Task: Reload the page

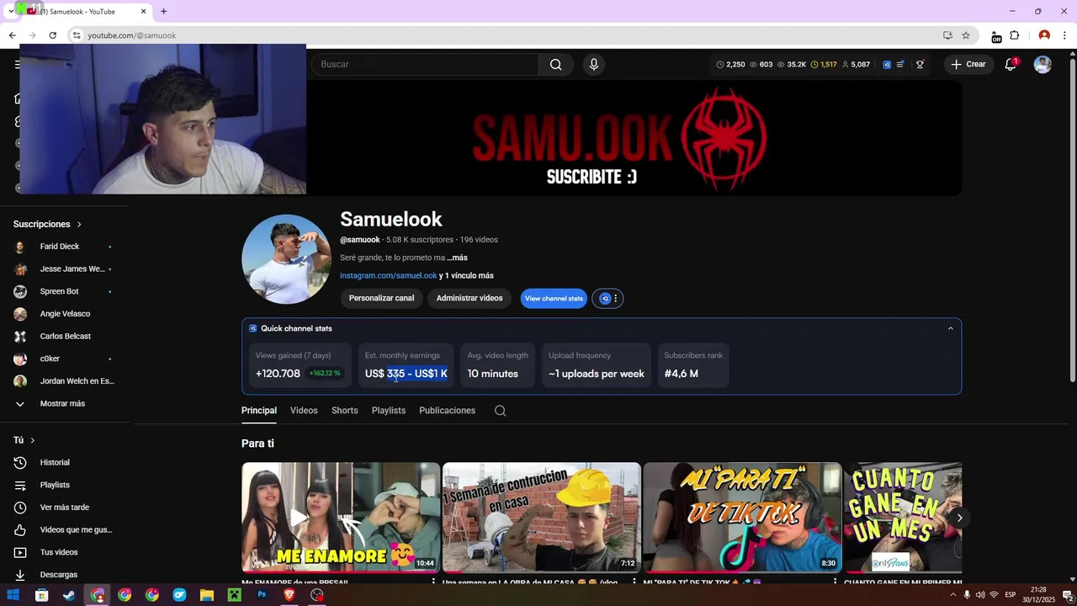Action: click(52, 35)
